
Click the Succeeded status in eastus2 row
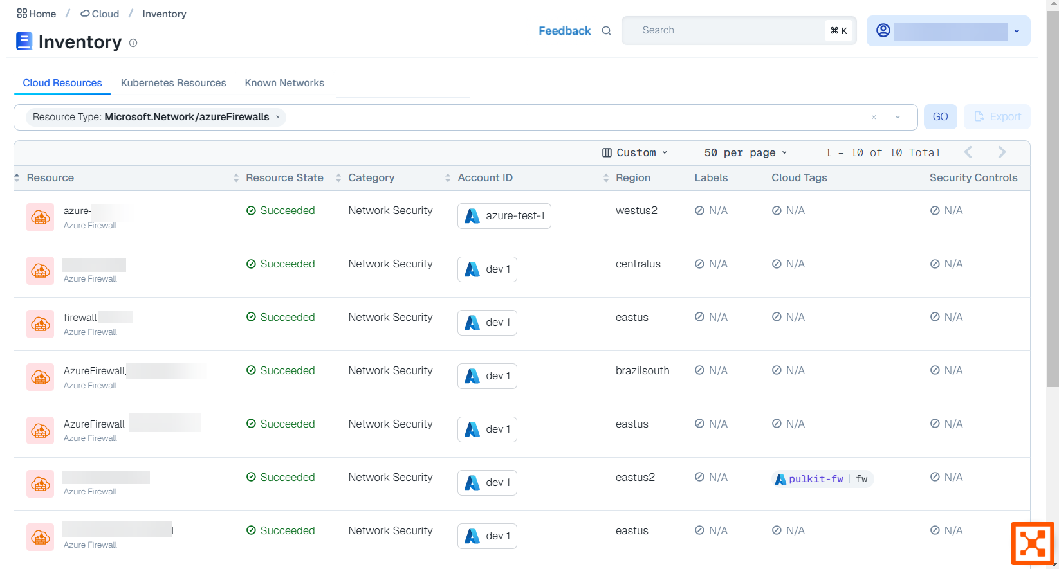coord(281,477)
